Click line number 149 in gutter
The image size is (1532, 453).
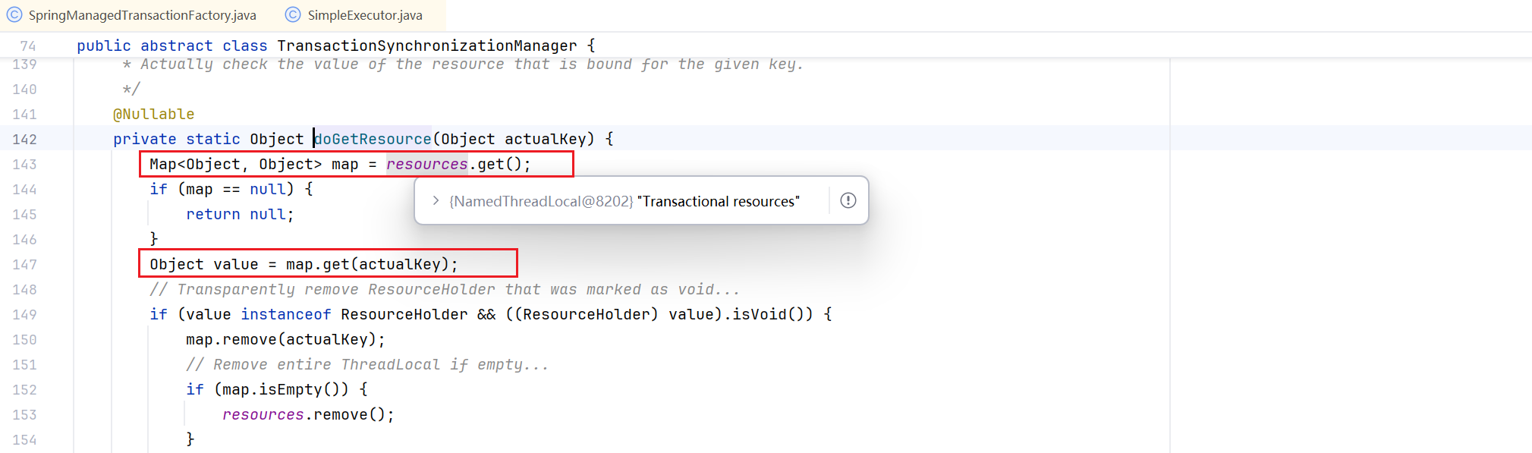click(24, 314)
